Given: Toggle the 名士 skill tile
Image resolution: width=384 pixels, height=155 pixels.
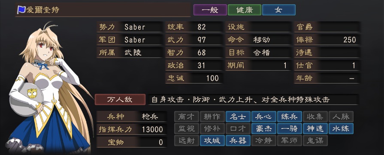Looking at the screenshot, I should (238, 117).
